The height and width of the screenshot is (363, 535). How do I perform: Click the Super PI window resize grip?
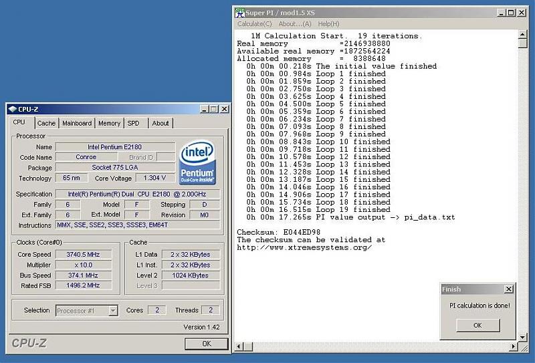click(x=523, y=347)
